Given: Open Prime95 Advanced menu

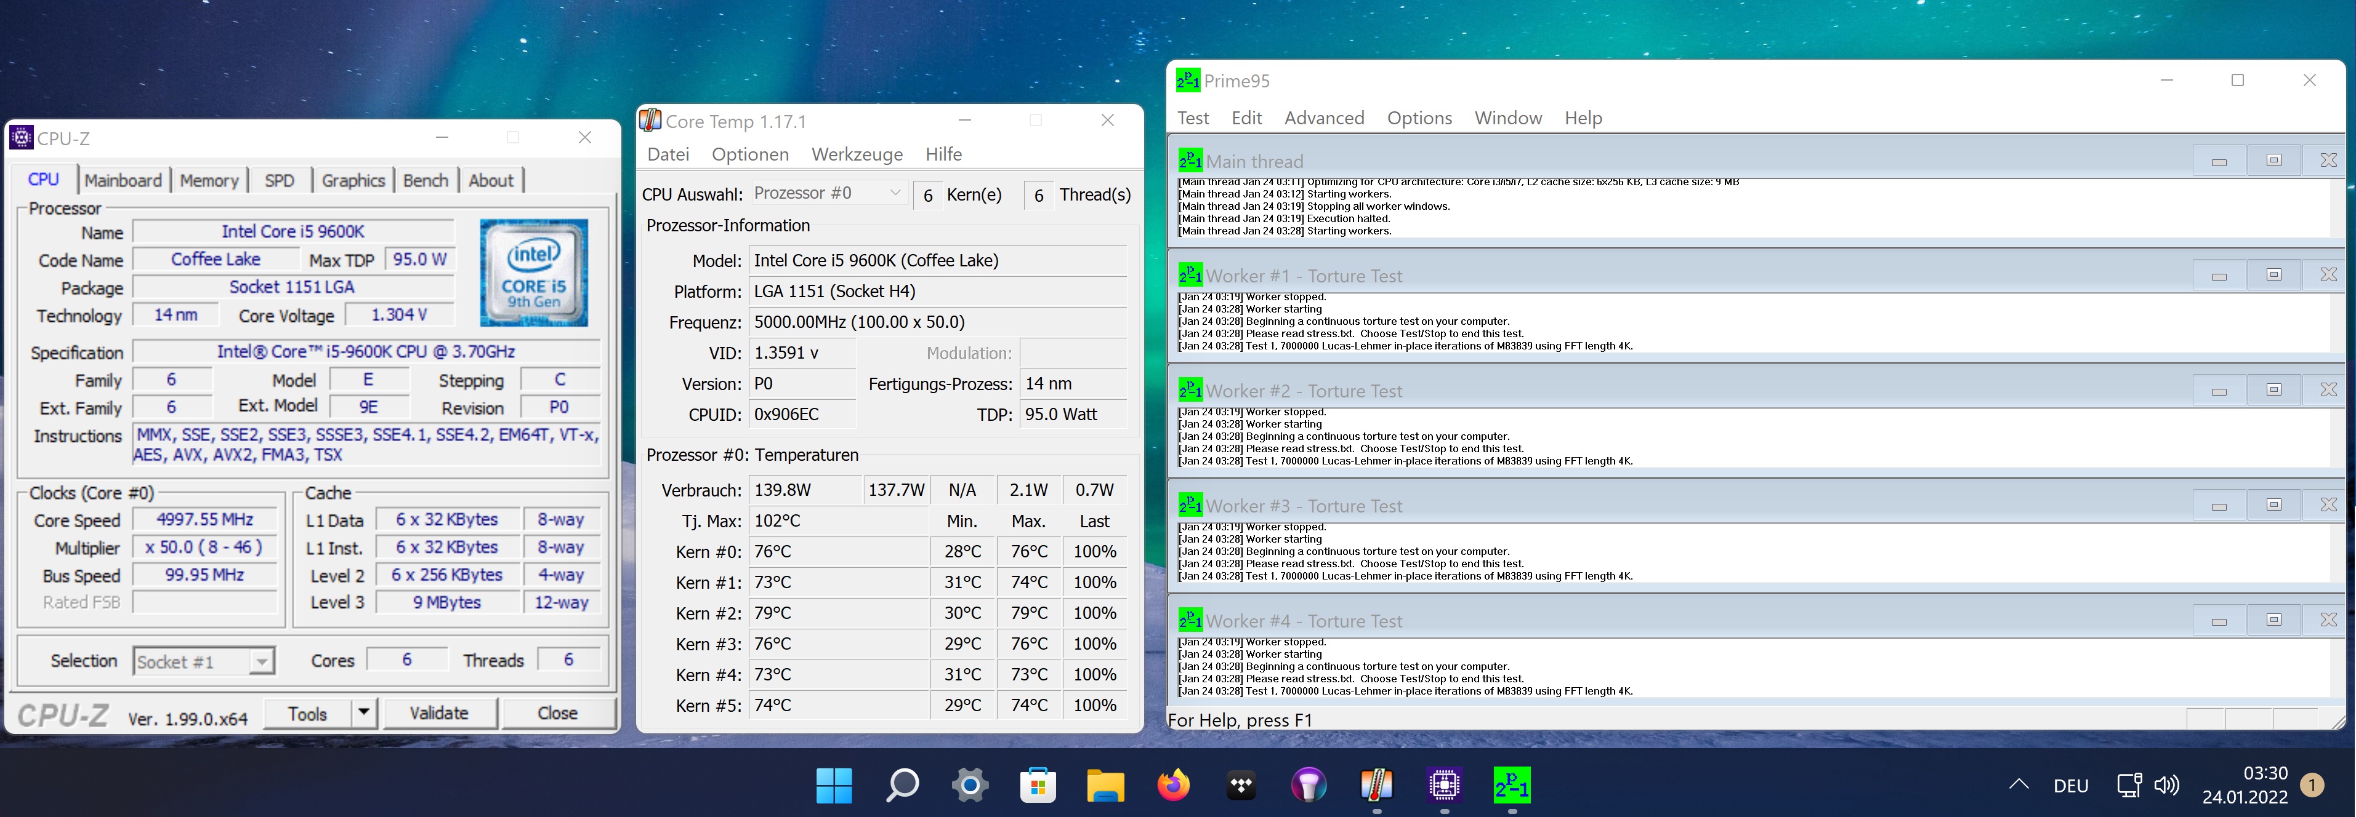Looking at the screenshot, I should (x=1323, y=118).
